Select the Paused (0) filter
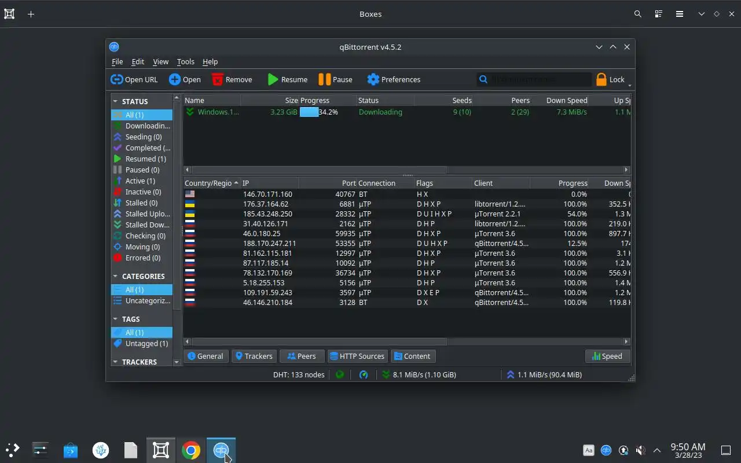The height and width of the screenshot is (463, 741). pos(142,170)
